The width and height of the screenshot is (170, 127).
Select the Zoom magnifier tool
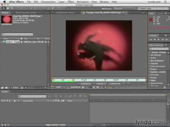click(12, 8)
